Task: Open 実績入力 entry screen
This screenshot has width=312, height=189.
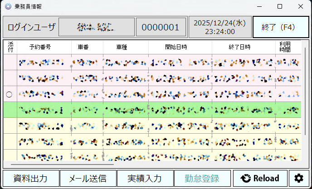Action: point(145,178)
